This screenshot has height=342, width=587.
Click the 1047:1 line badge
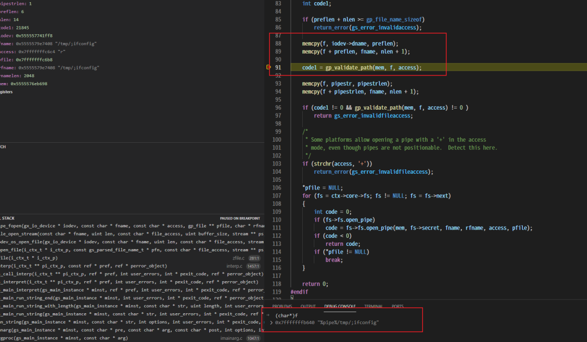click(253, 338)
